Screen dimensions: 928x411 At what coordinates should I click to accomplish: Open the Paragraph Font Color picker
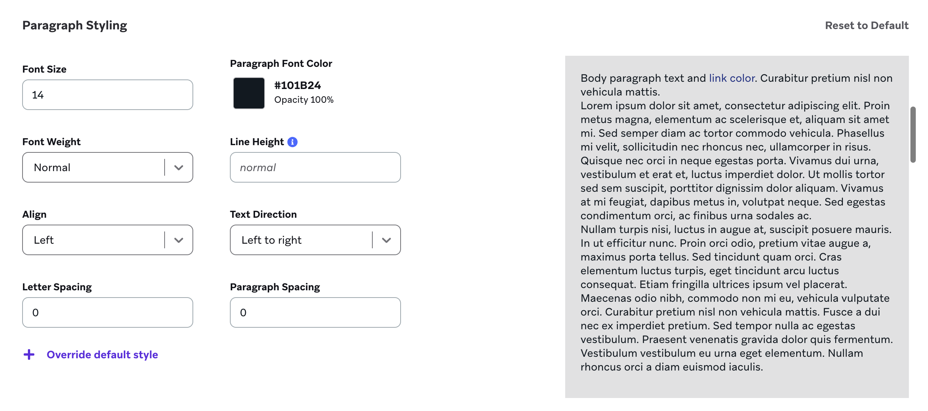tap(249, 93)
